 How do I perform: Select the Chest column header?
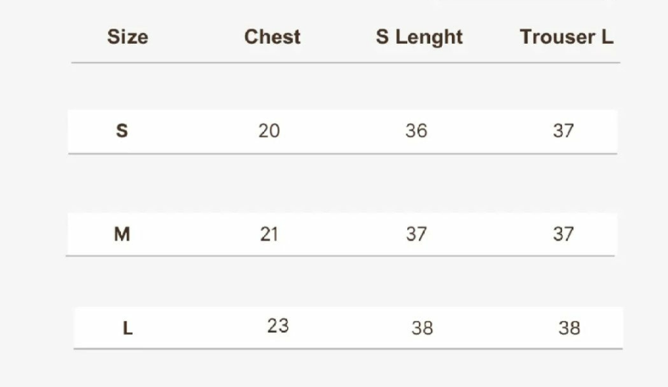click(x=272, y=36)
